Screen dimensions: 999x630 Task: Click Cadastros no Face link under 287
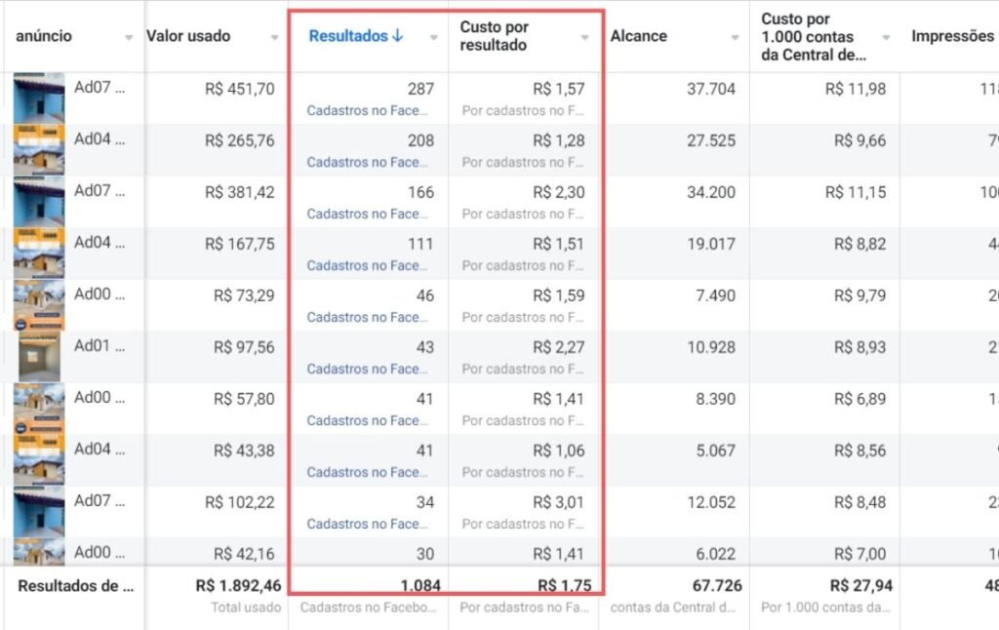click(367, 111)
